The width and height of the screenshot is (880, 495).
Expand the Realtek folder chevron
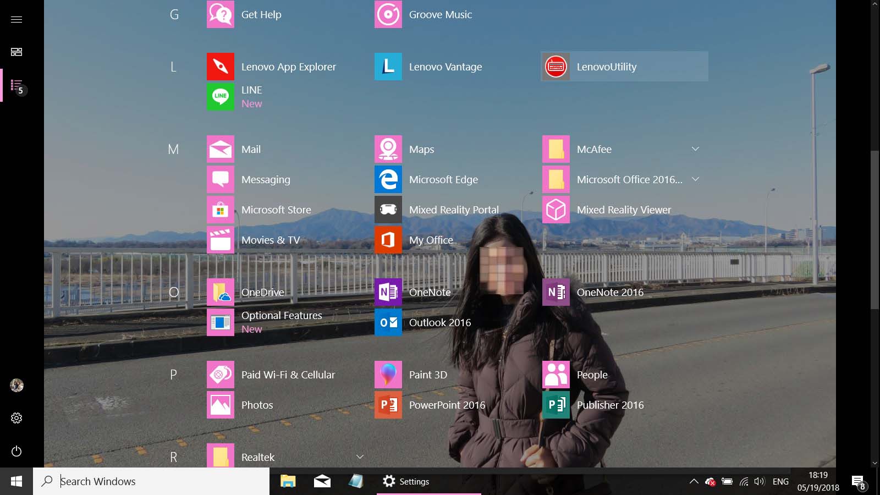point(360,457)
